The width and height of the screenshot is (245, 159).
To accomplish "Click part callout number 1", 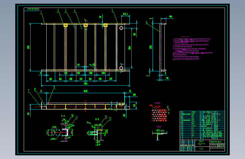I will 41,12.
